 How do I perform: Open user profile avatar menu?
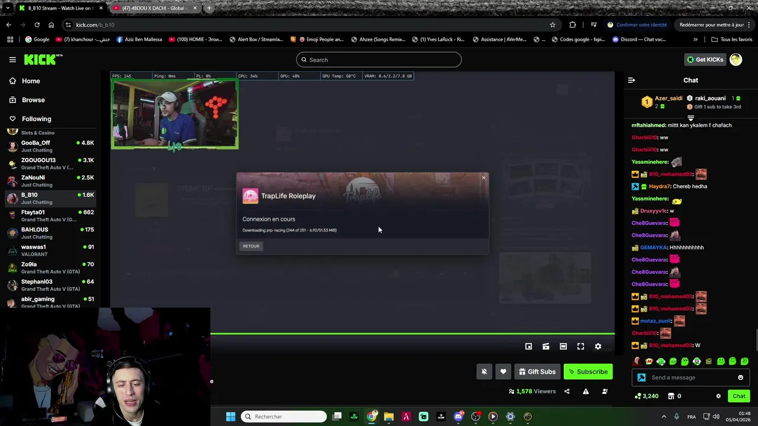[x=735, y=59]
